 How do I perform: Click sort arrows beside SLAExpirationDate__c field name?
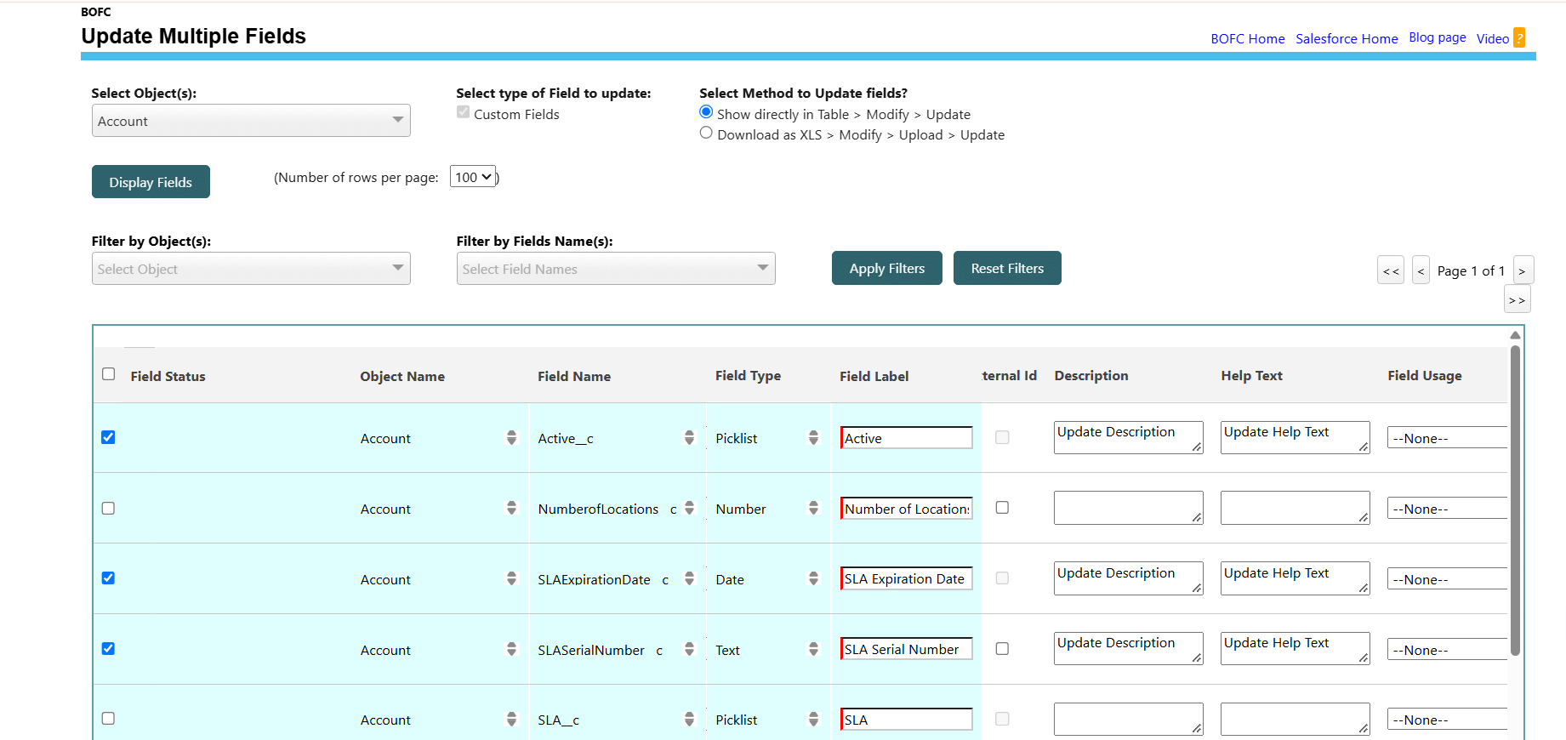tap(689, 579)
